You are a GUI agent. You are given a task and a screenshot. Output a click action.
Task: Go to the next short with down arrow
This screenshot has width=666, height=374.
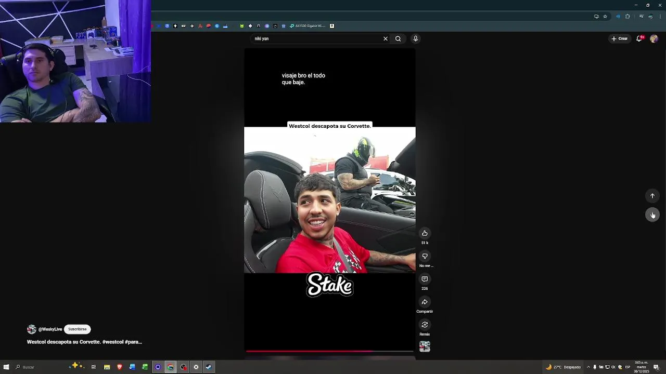click(x=652, y=215)
